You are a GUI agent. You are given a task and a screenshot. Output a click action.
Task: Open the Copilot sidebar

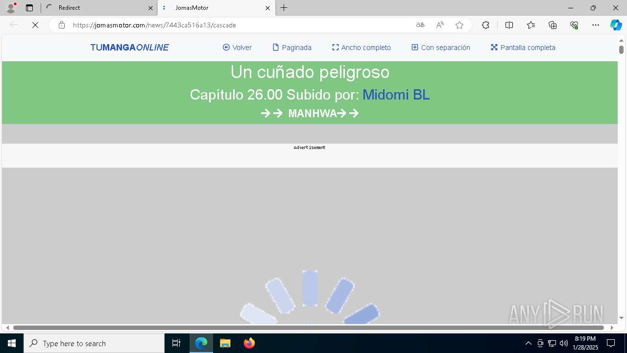616,25
